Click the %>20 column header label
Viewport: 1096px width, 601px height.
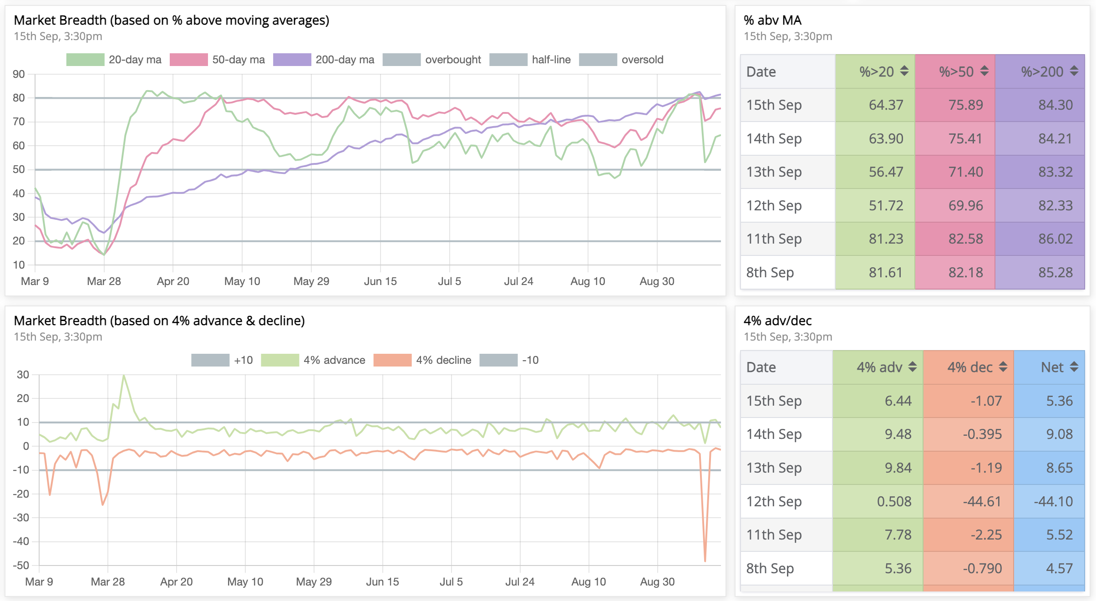click(x=877, y=71)
